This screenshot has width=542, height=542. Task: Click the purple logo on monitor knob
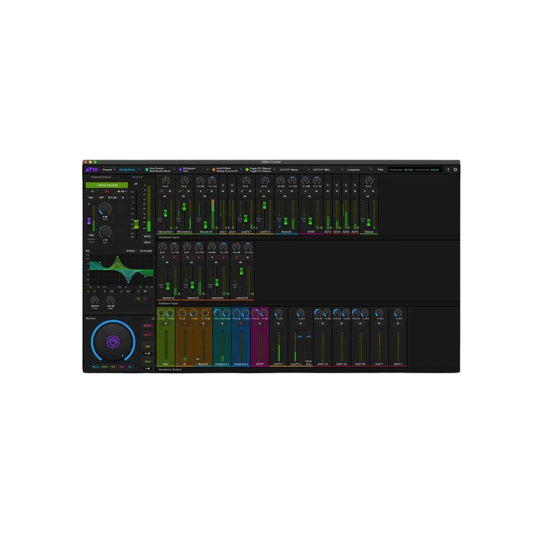tap(113, 342)
